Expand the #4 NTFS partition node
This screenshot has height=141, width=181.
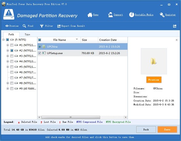[x=8, y=61]
